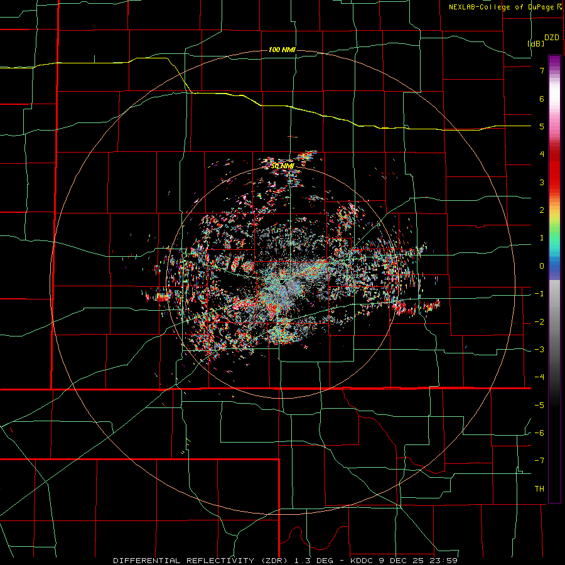This screenshot has height=565, width=565.
Task: Click the [dB] units label
Action: click(536, 43)
